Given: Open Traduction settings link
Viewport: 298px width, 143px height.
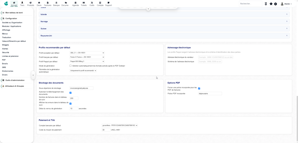Looking at the screenshot, I should coord(7,37).
